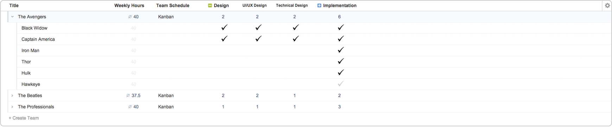Image resolution: width=612 pixels, height=132 pixels.
Task: Click the average icon beside The Avengers hours
Action: click(130, 17)
